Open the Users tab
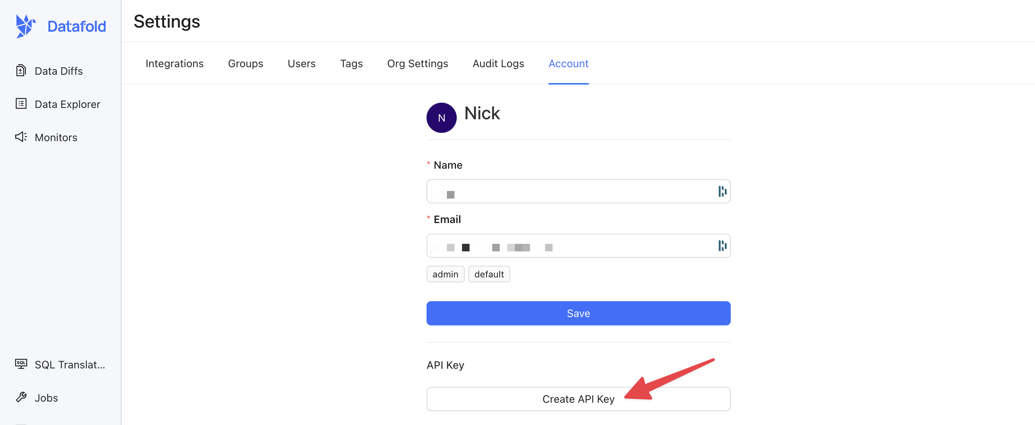This screenshot has height=425, width=1035. (x=301, y=63)
